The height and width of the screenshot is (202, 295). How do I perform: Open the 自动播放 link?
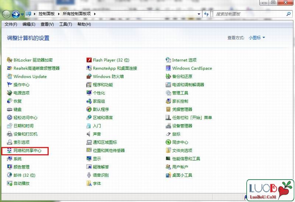21,183
